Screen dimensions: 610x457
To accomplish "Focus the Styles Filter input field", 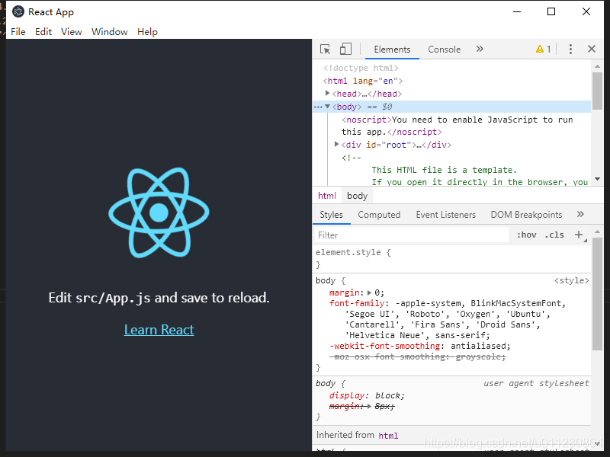I will [x=411, y=235].
